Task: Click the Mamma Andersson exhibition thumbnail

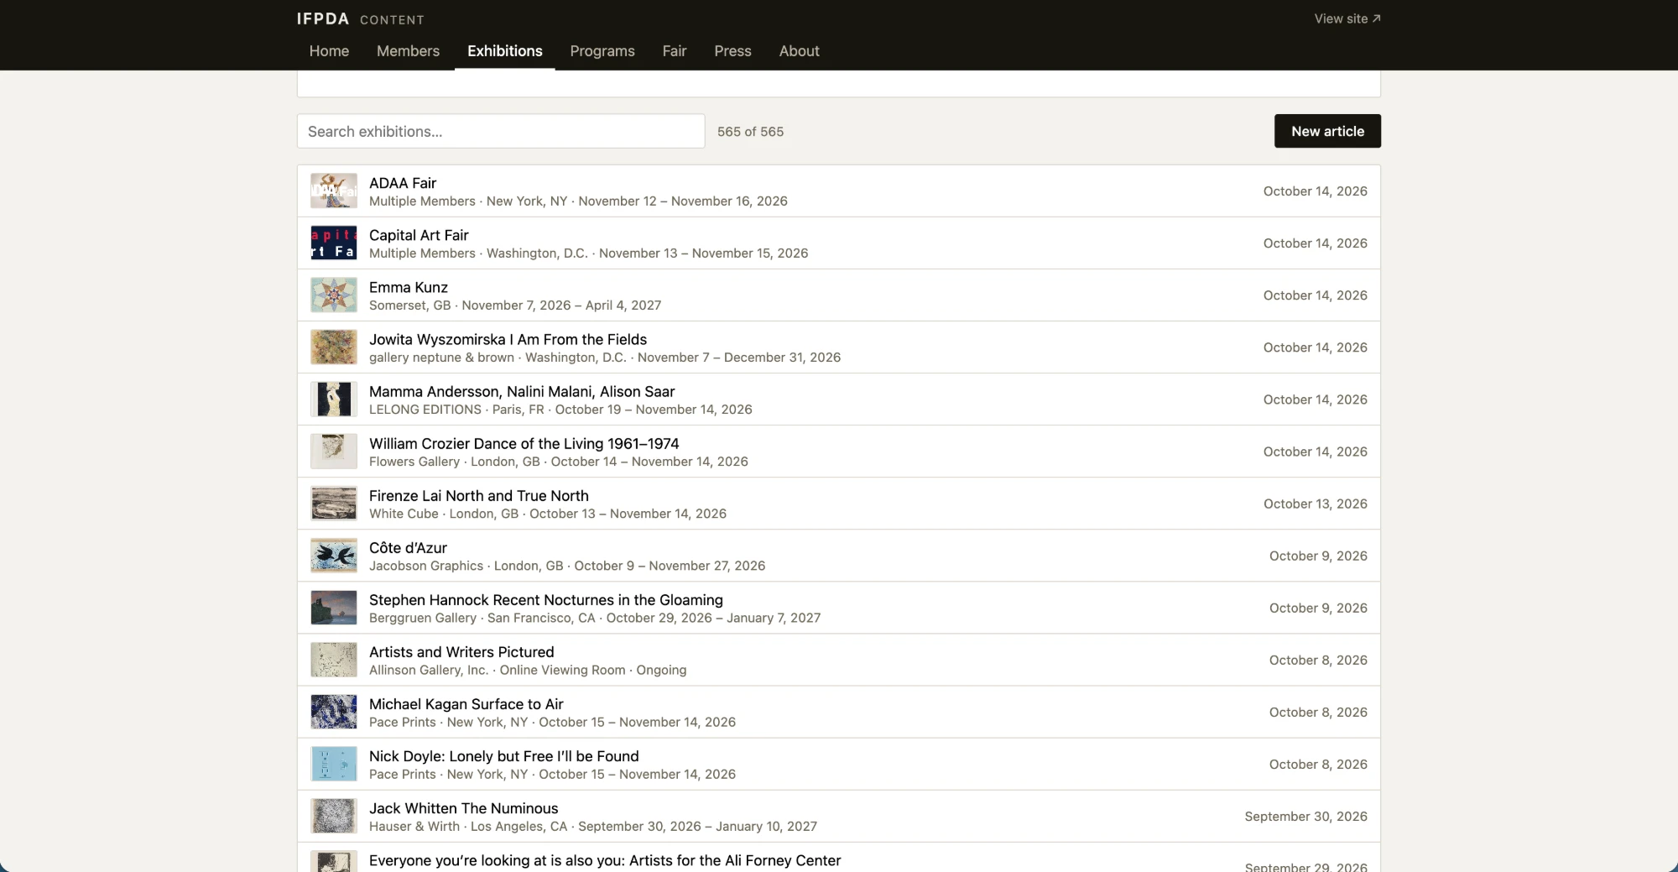Action: 334,399
